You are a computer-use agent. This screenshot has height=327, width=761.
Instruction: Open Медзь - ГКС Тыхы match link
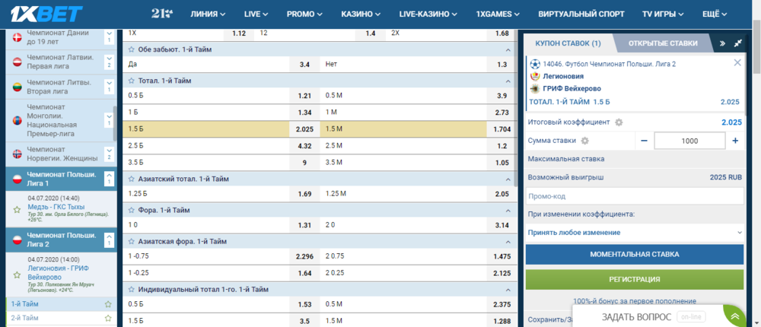pos(56,207)
